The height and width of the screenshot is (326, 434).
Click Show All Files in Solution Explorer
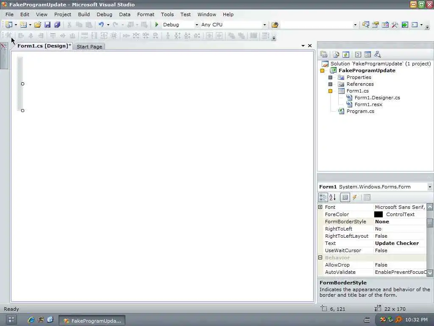coord(336,54)
